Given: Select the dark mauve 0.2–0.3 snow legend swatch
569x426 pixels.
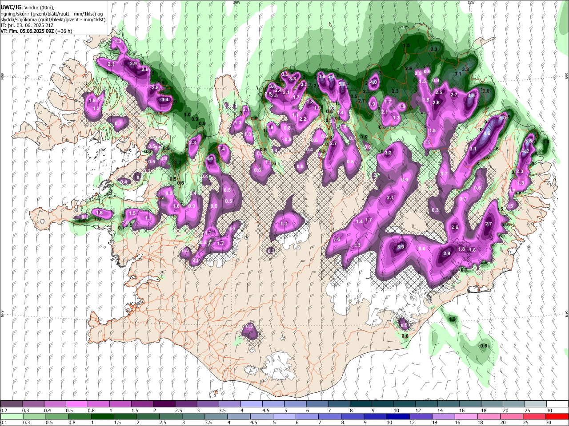Looking at the screenshot, I should click(12, 404).
